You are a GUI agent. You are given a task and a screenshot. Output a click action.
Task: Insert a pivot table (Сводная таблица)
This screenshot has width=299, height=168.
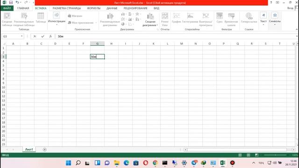point(7,20)
